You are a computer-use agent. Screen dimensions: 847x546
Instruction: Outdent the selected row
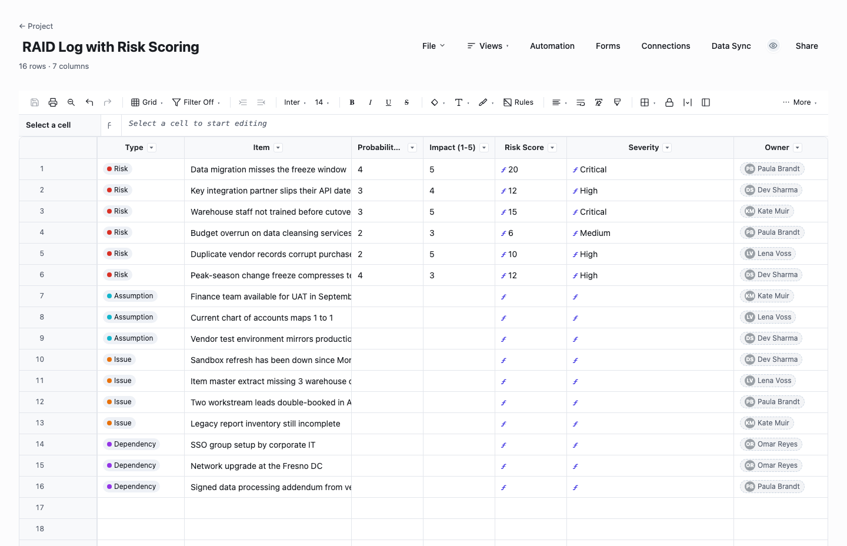click(x=261, y=102)
